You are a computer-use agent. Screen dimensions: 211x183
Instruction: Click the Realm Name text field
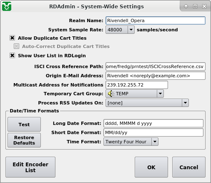click(156, 20)
